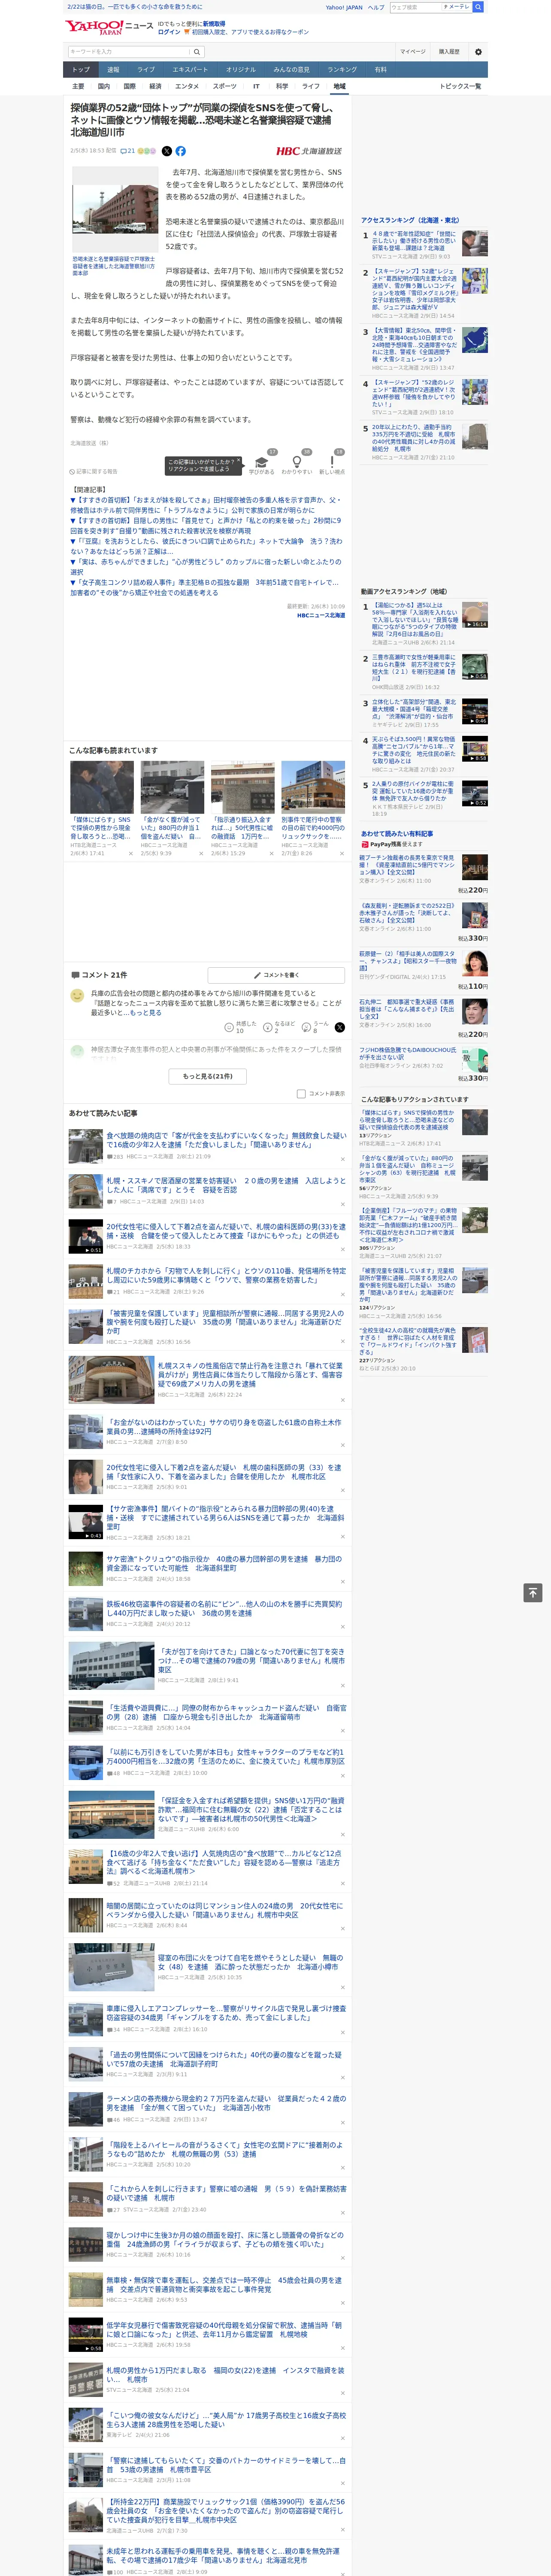Click the HBC 北海道放送 logo
This screenshot has width=551, height=2576.
309,151
